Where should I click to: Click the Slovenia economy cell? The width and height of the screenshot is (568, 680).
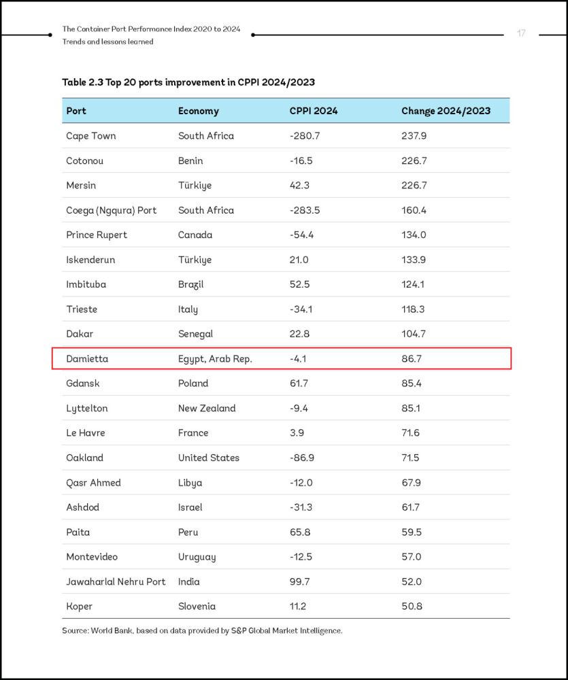click(197, 606)
